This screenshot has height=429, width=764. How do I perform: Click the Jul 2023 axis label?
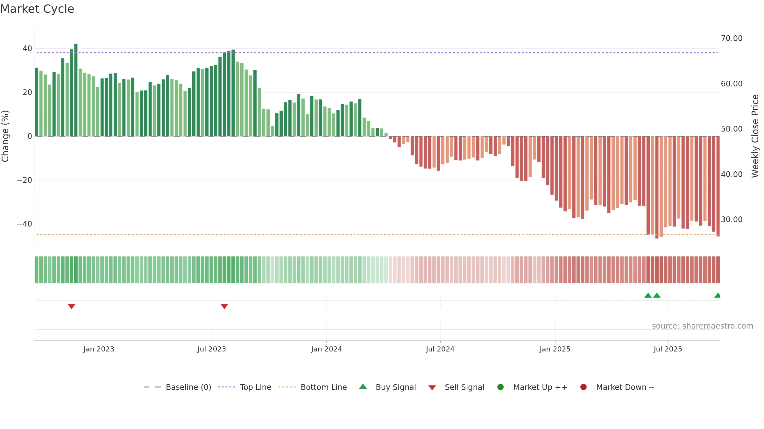pos(212,349)
